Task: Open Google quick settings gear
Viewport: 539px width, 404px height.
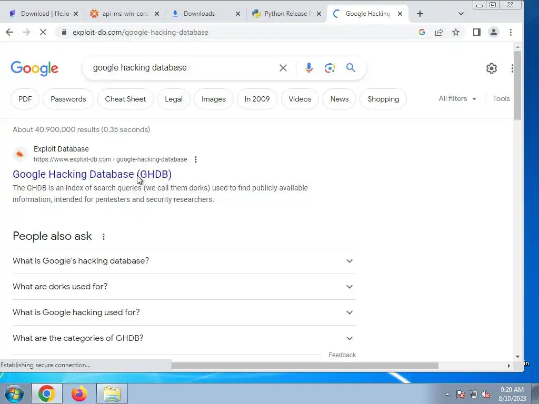Action: (492, 68)
